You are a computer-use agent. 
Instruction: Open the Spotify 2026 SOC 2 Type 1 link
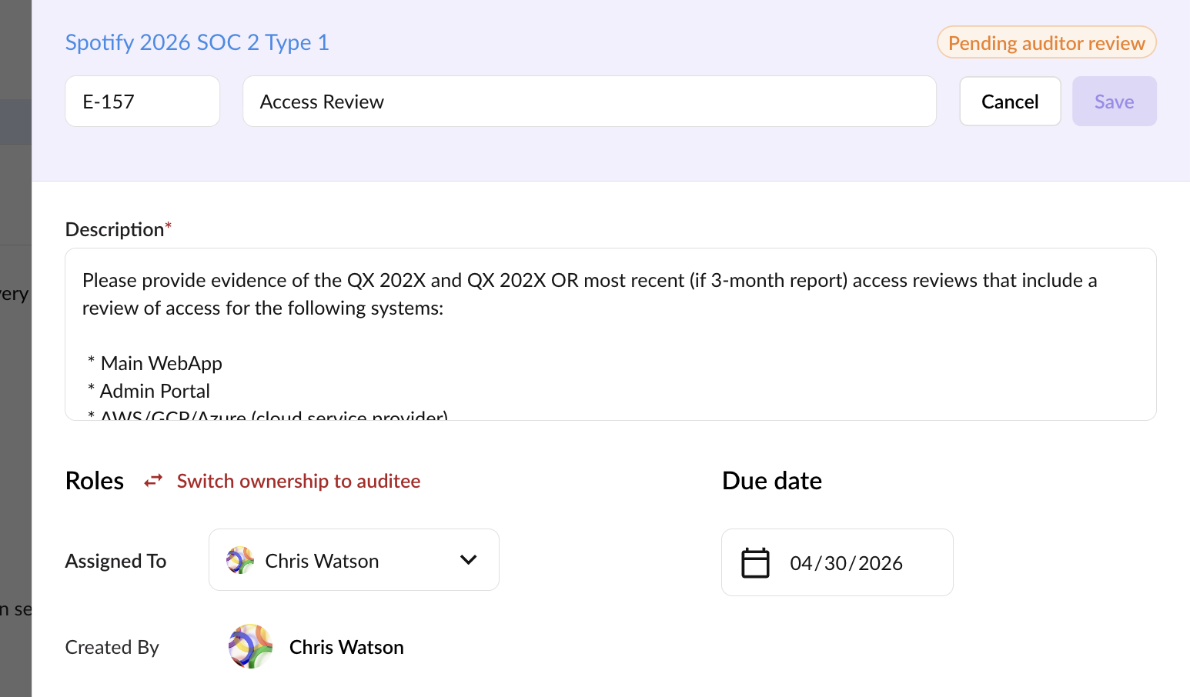197,42
